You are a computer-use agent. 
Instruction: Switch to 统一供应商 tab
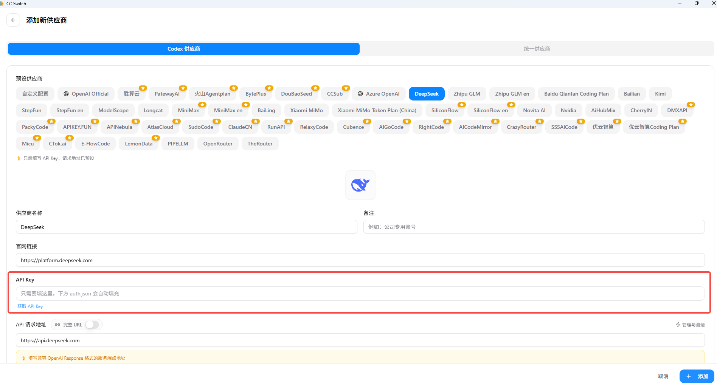[537, 49]
